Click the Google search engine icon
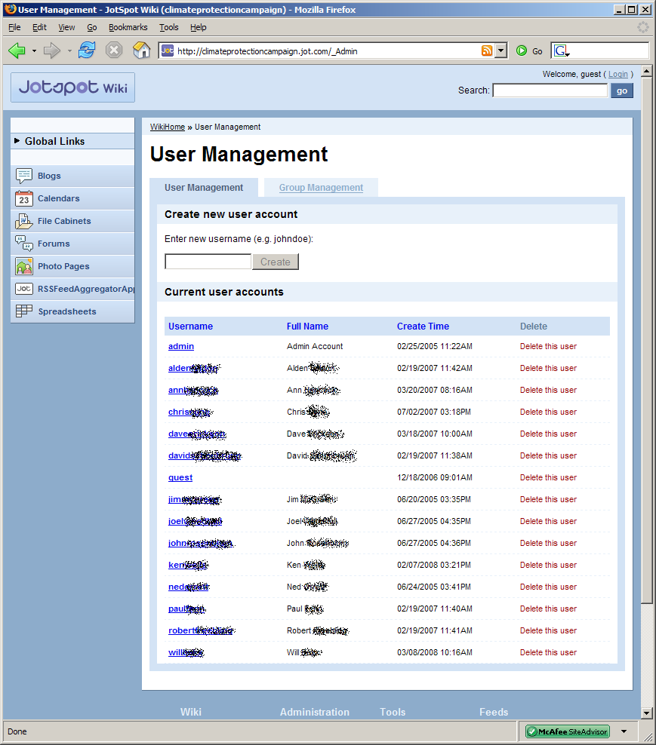Image resolution: width=656 pixels, height=745 pixels. coord(562,51)
